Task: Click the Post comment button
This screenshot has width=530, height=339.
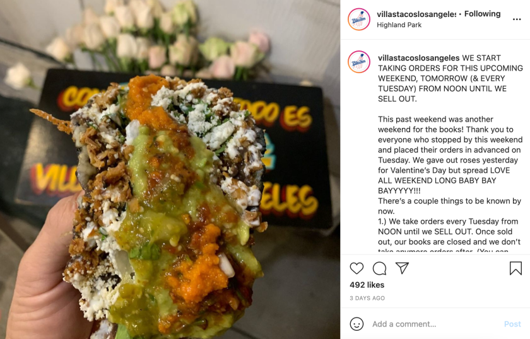Action: pos(512,324)
